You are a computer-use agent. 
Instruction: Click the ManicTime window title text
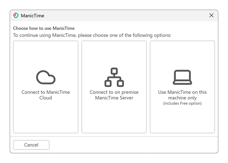tap(32, 16)
